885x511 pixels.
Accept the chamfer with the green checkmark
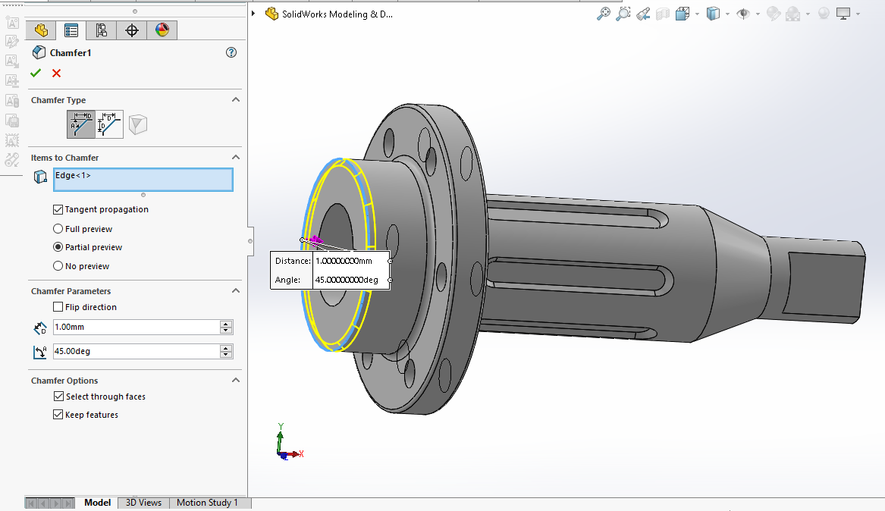point(36,73)
